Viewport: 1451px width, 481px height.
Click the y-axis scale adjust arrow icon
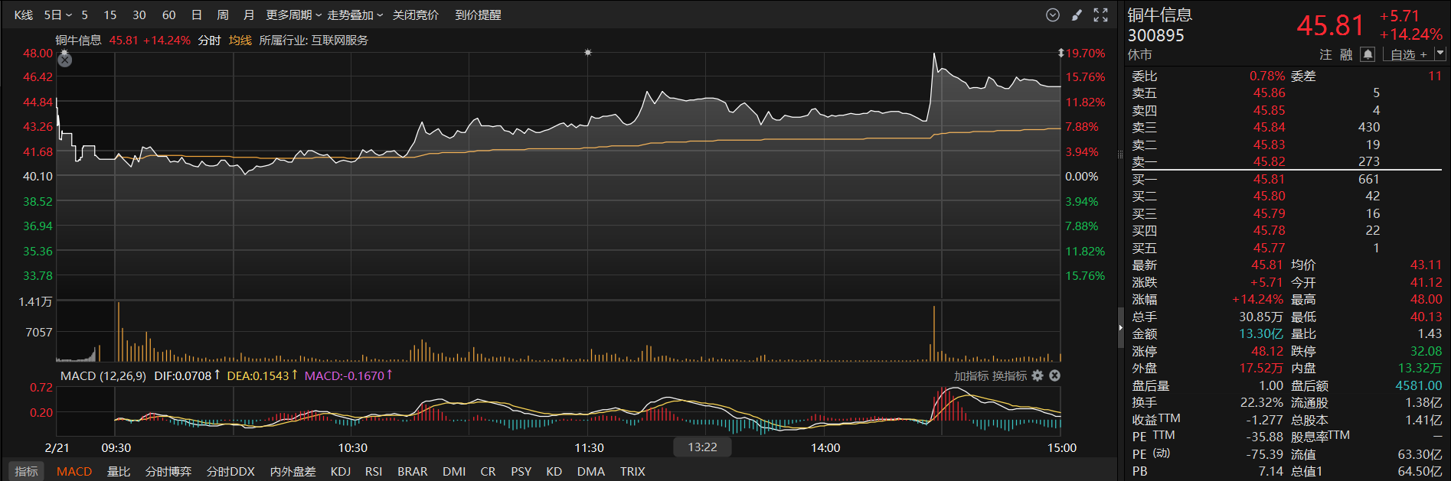1061,53
